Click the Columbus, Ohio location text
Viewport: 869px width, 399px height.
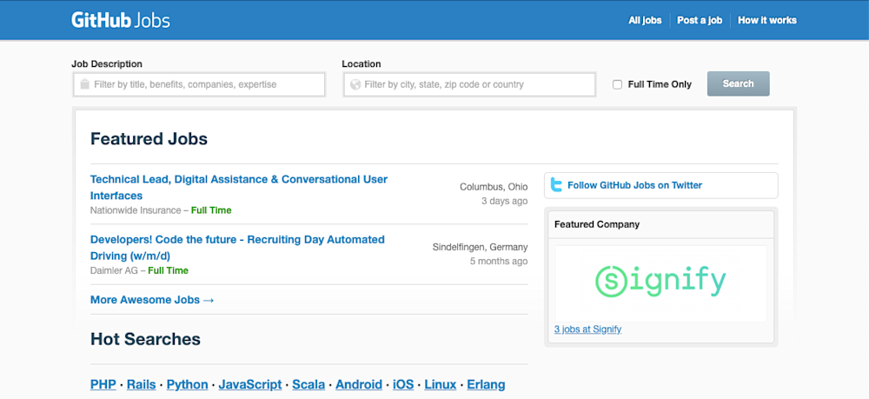tap(494, 187)
